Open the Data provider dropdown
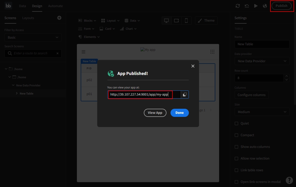 (x=262, y=61)
